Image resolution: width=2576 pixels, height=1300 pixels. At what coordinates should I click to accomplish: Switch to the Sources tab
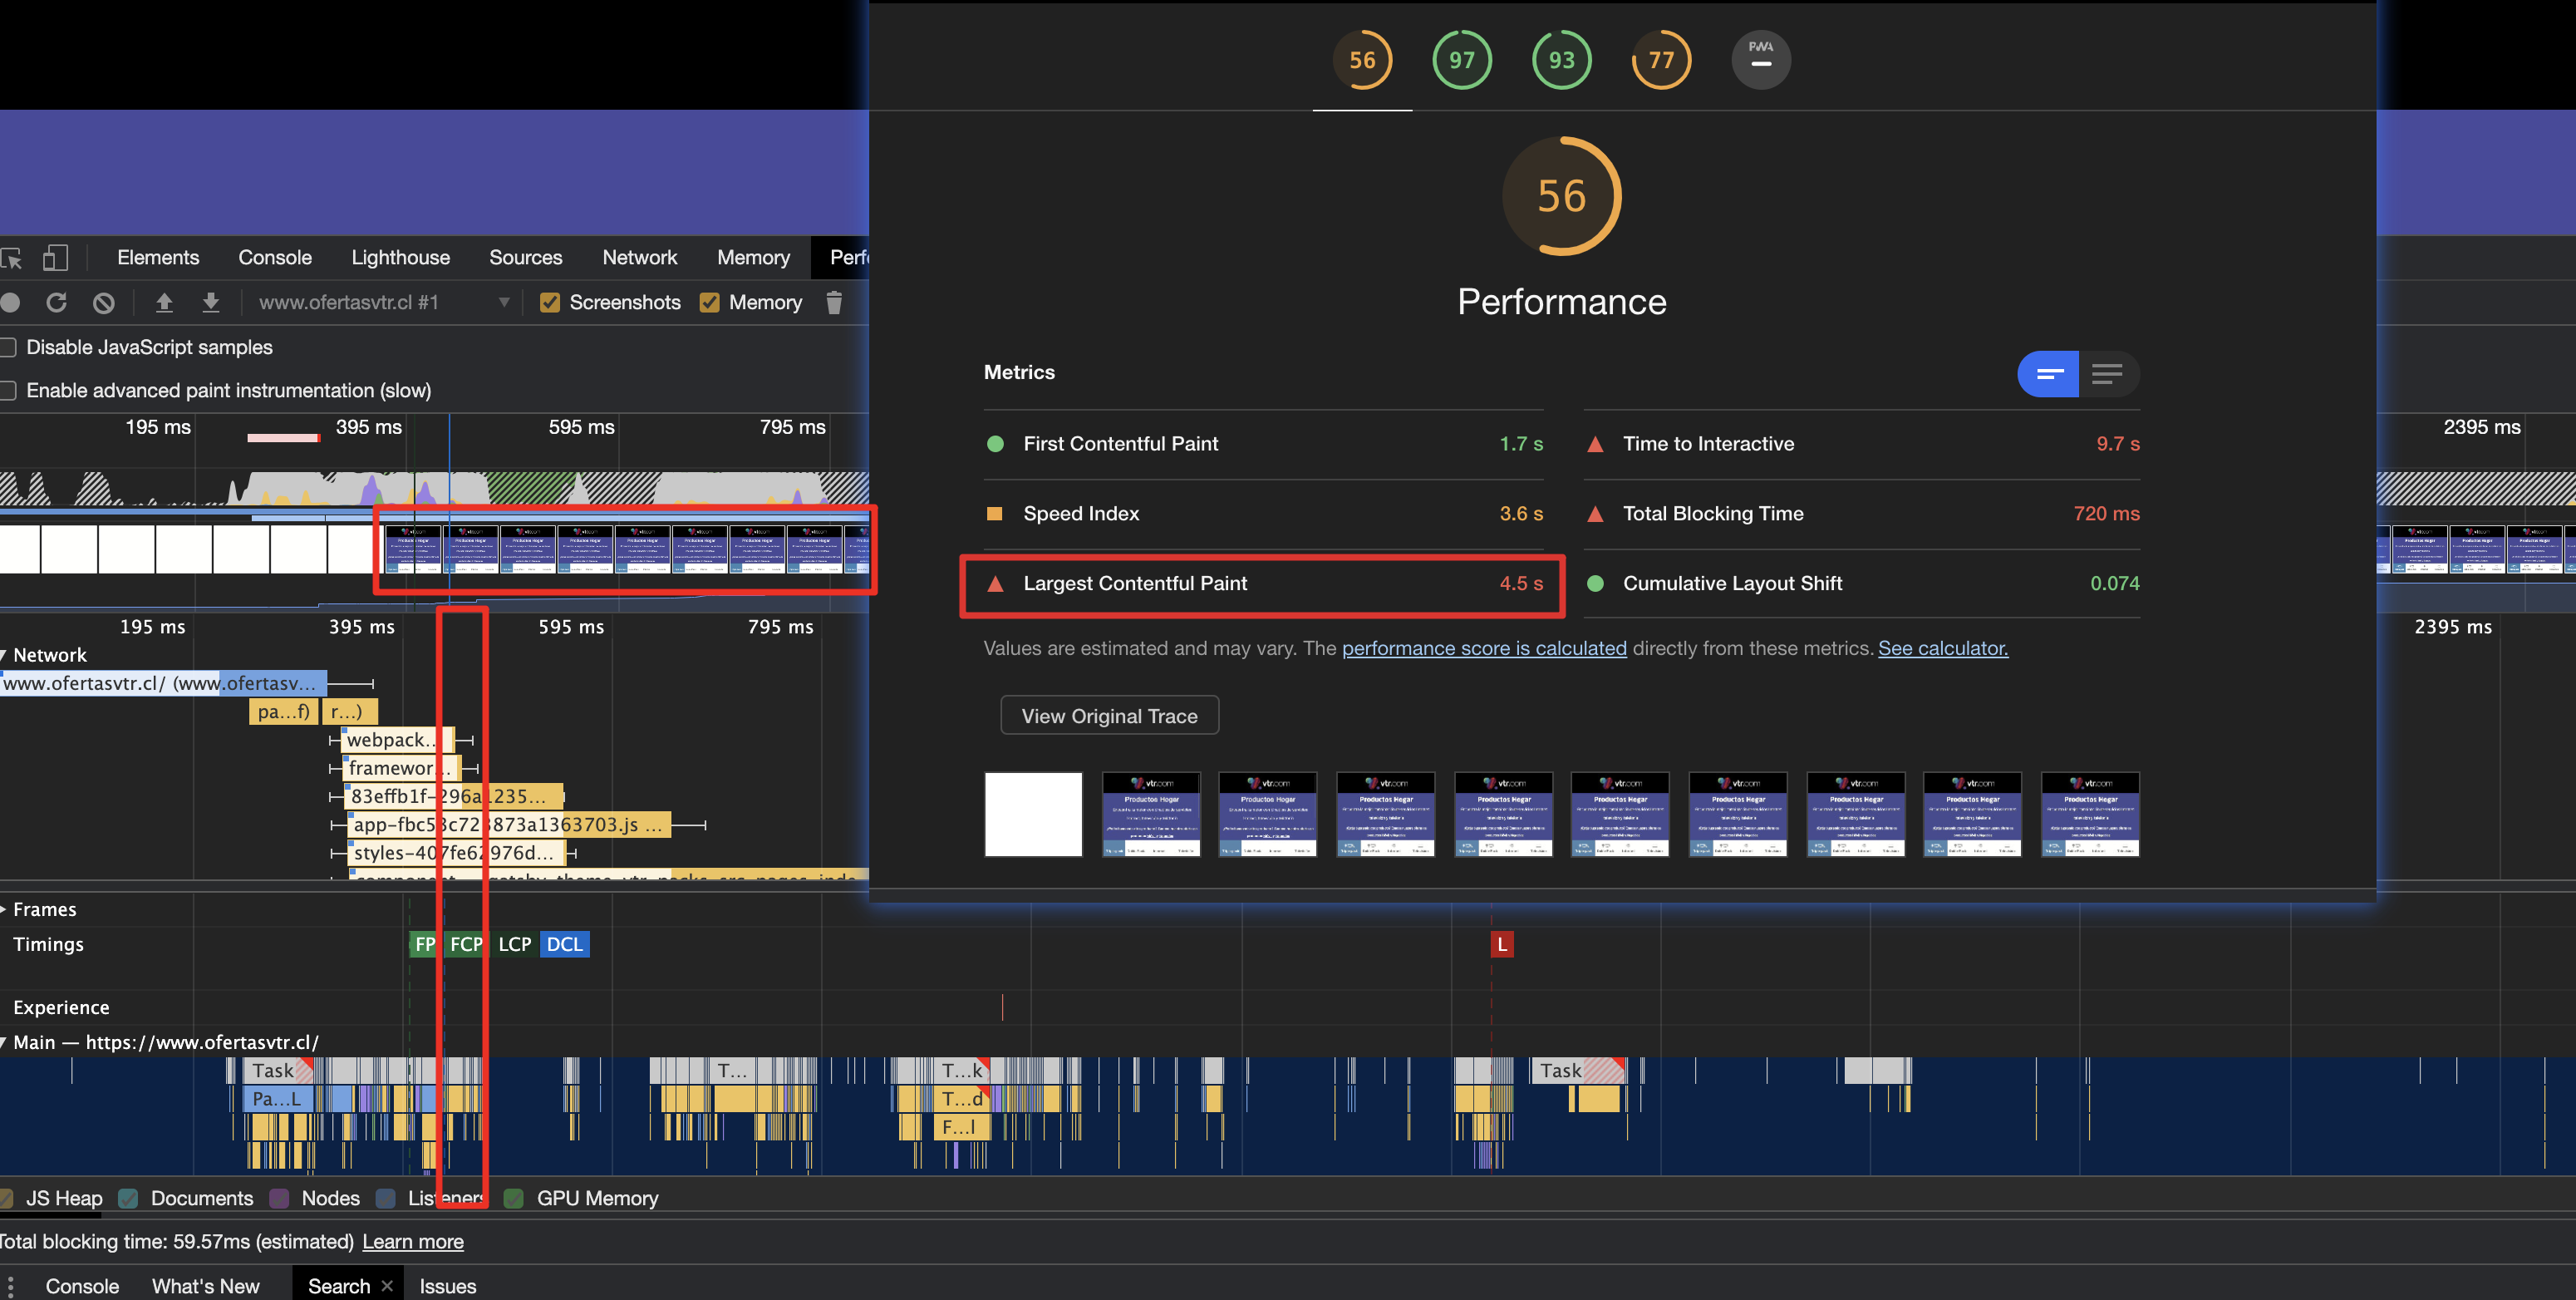click(x=525, y=257)
